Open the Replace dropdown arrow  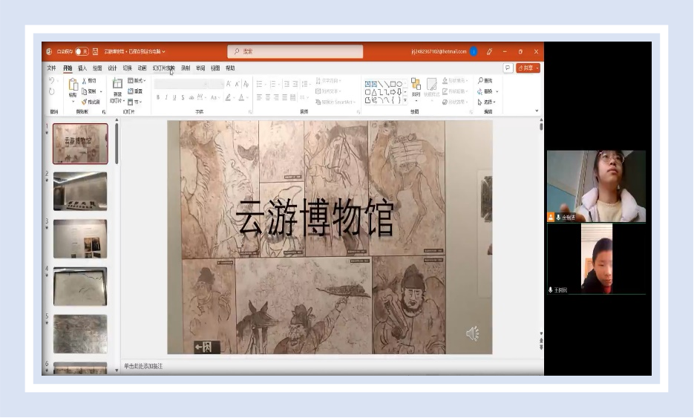coord(497,91)
